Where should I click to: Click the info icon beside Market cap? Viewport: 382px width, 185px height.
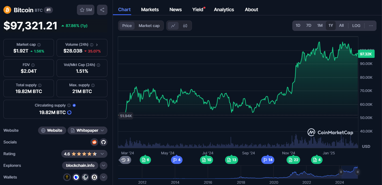(x=39, y=45)
